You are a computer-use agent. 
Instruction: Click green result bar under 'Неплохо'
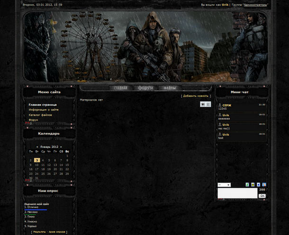[x=30, y=214]
